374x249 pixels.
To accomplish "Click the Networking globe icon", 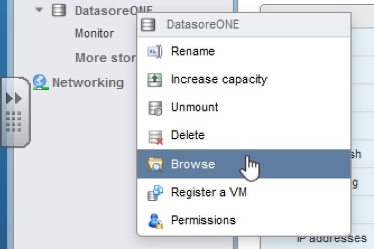I will point(40,82).
